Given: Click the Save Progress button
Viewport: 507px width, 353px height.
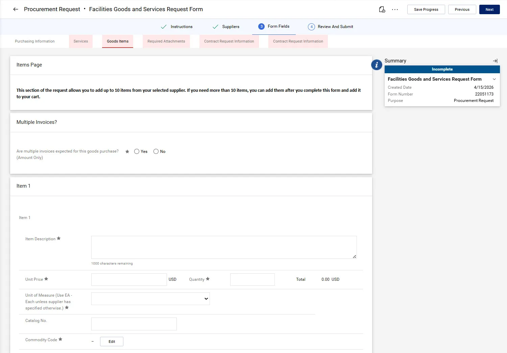Looking at the screenshot, I should point(426,9).
